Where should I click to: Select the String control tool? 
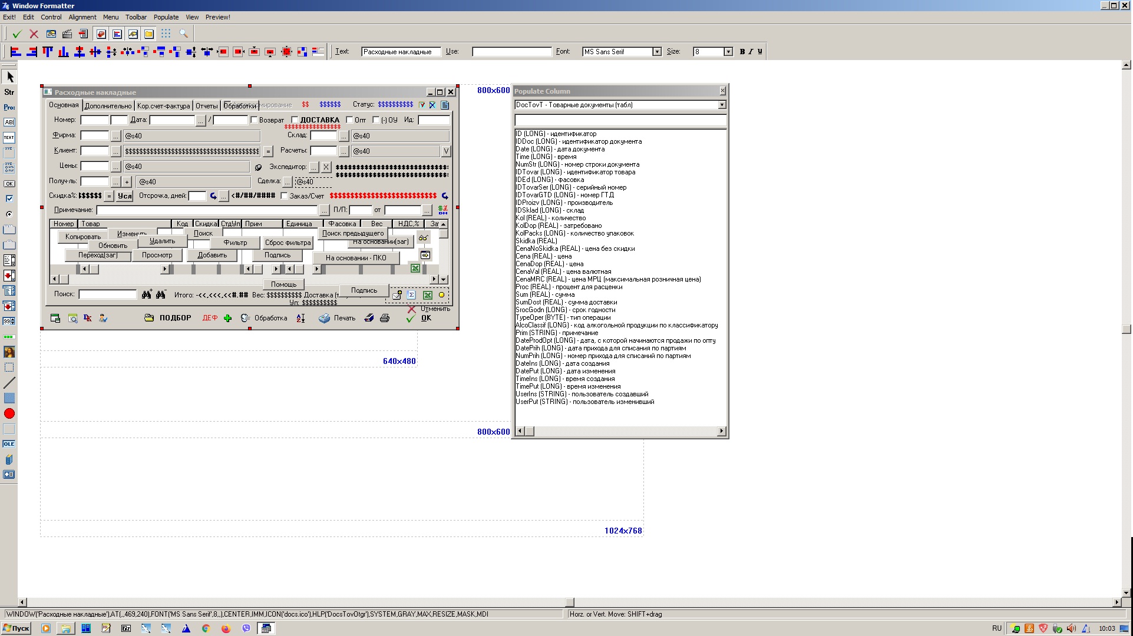click(9, 92)
